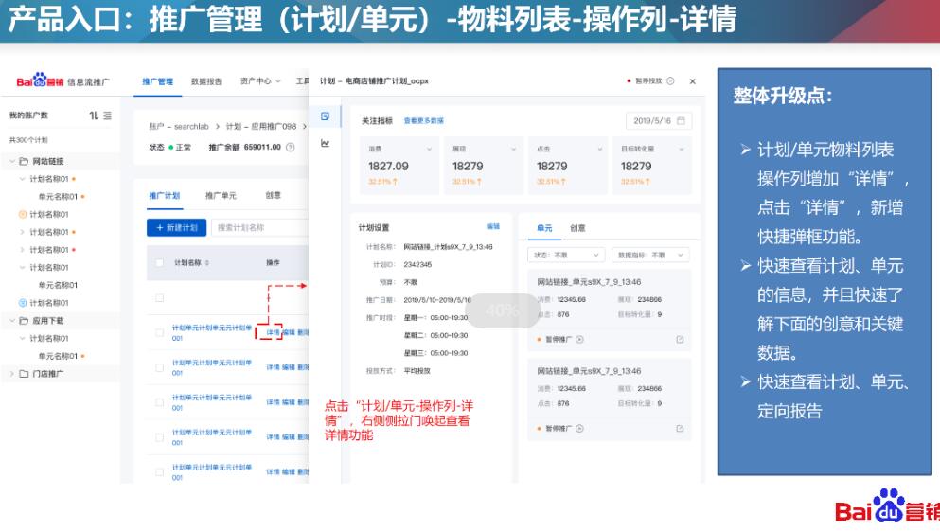Open the 数据指标 filter dropdown

(651, 256)
